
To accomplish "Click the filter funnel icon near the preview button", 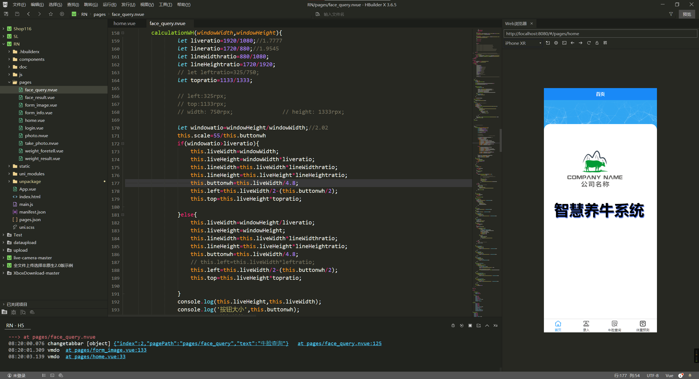I will point(671,14).
